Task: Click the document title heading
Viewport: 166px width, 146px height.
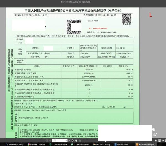Action: click(x=73, y=11)
